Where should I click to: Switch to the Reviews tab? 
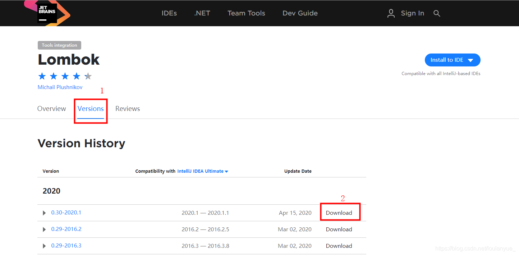(128, 108)
